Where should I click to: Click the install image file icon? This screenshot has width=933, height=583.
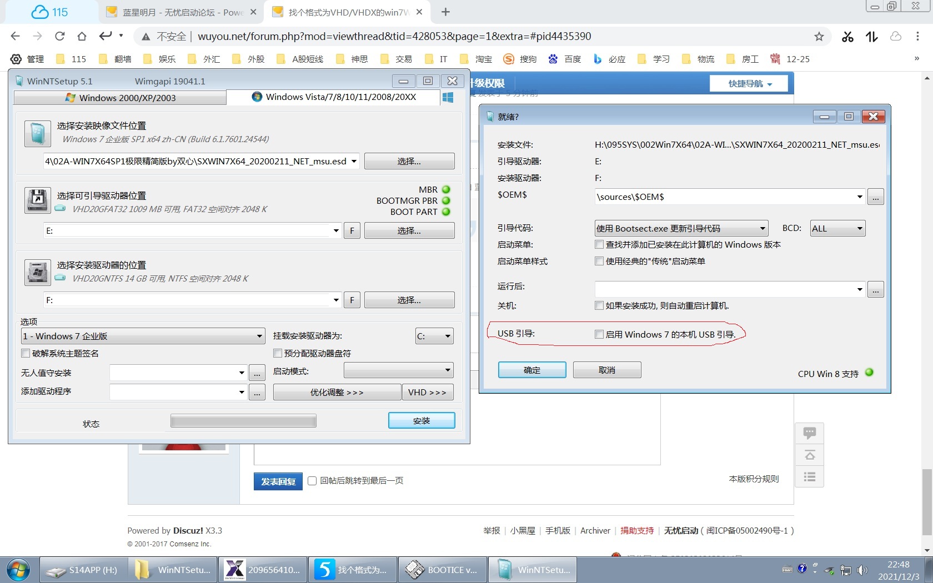click(x=38, y=134)
